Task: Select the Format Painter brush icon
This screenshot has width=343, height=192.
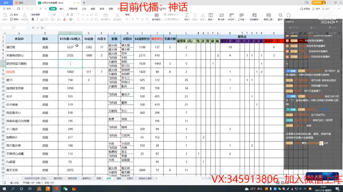Action: tap(25, 15)
